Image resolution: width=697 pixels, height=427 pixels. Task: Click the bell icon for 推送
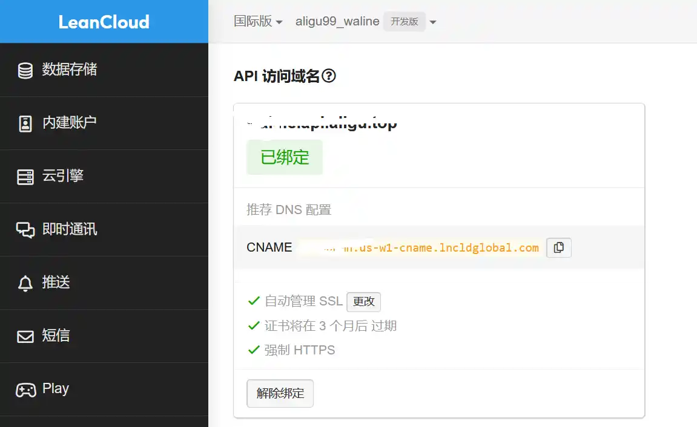click(x=25, y=283)
